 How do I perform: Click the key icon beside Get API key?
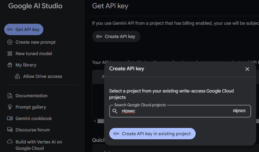pyautogui.click(x=10, y=29)
